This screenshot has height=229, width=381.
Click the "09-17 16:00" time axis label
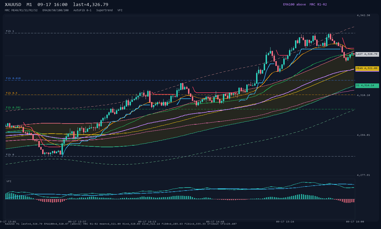355,222
